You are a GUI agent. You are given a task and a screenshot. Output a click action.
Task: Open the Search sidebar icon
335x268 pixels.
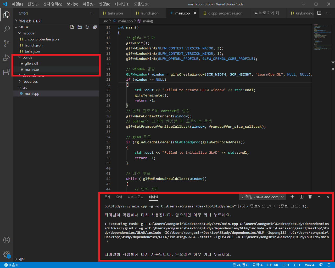[7, 29]
